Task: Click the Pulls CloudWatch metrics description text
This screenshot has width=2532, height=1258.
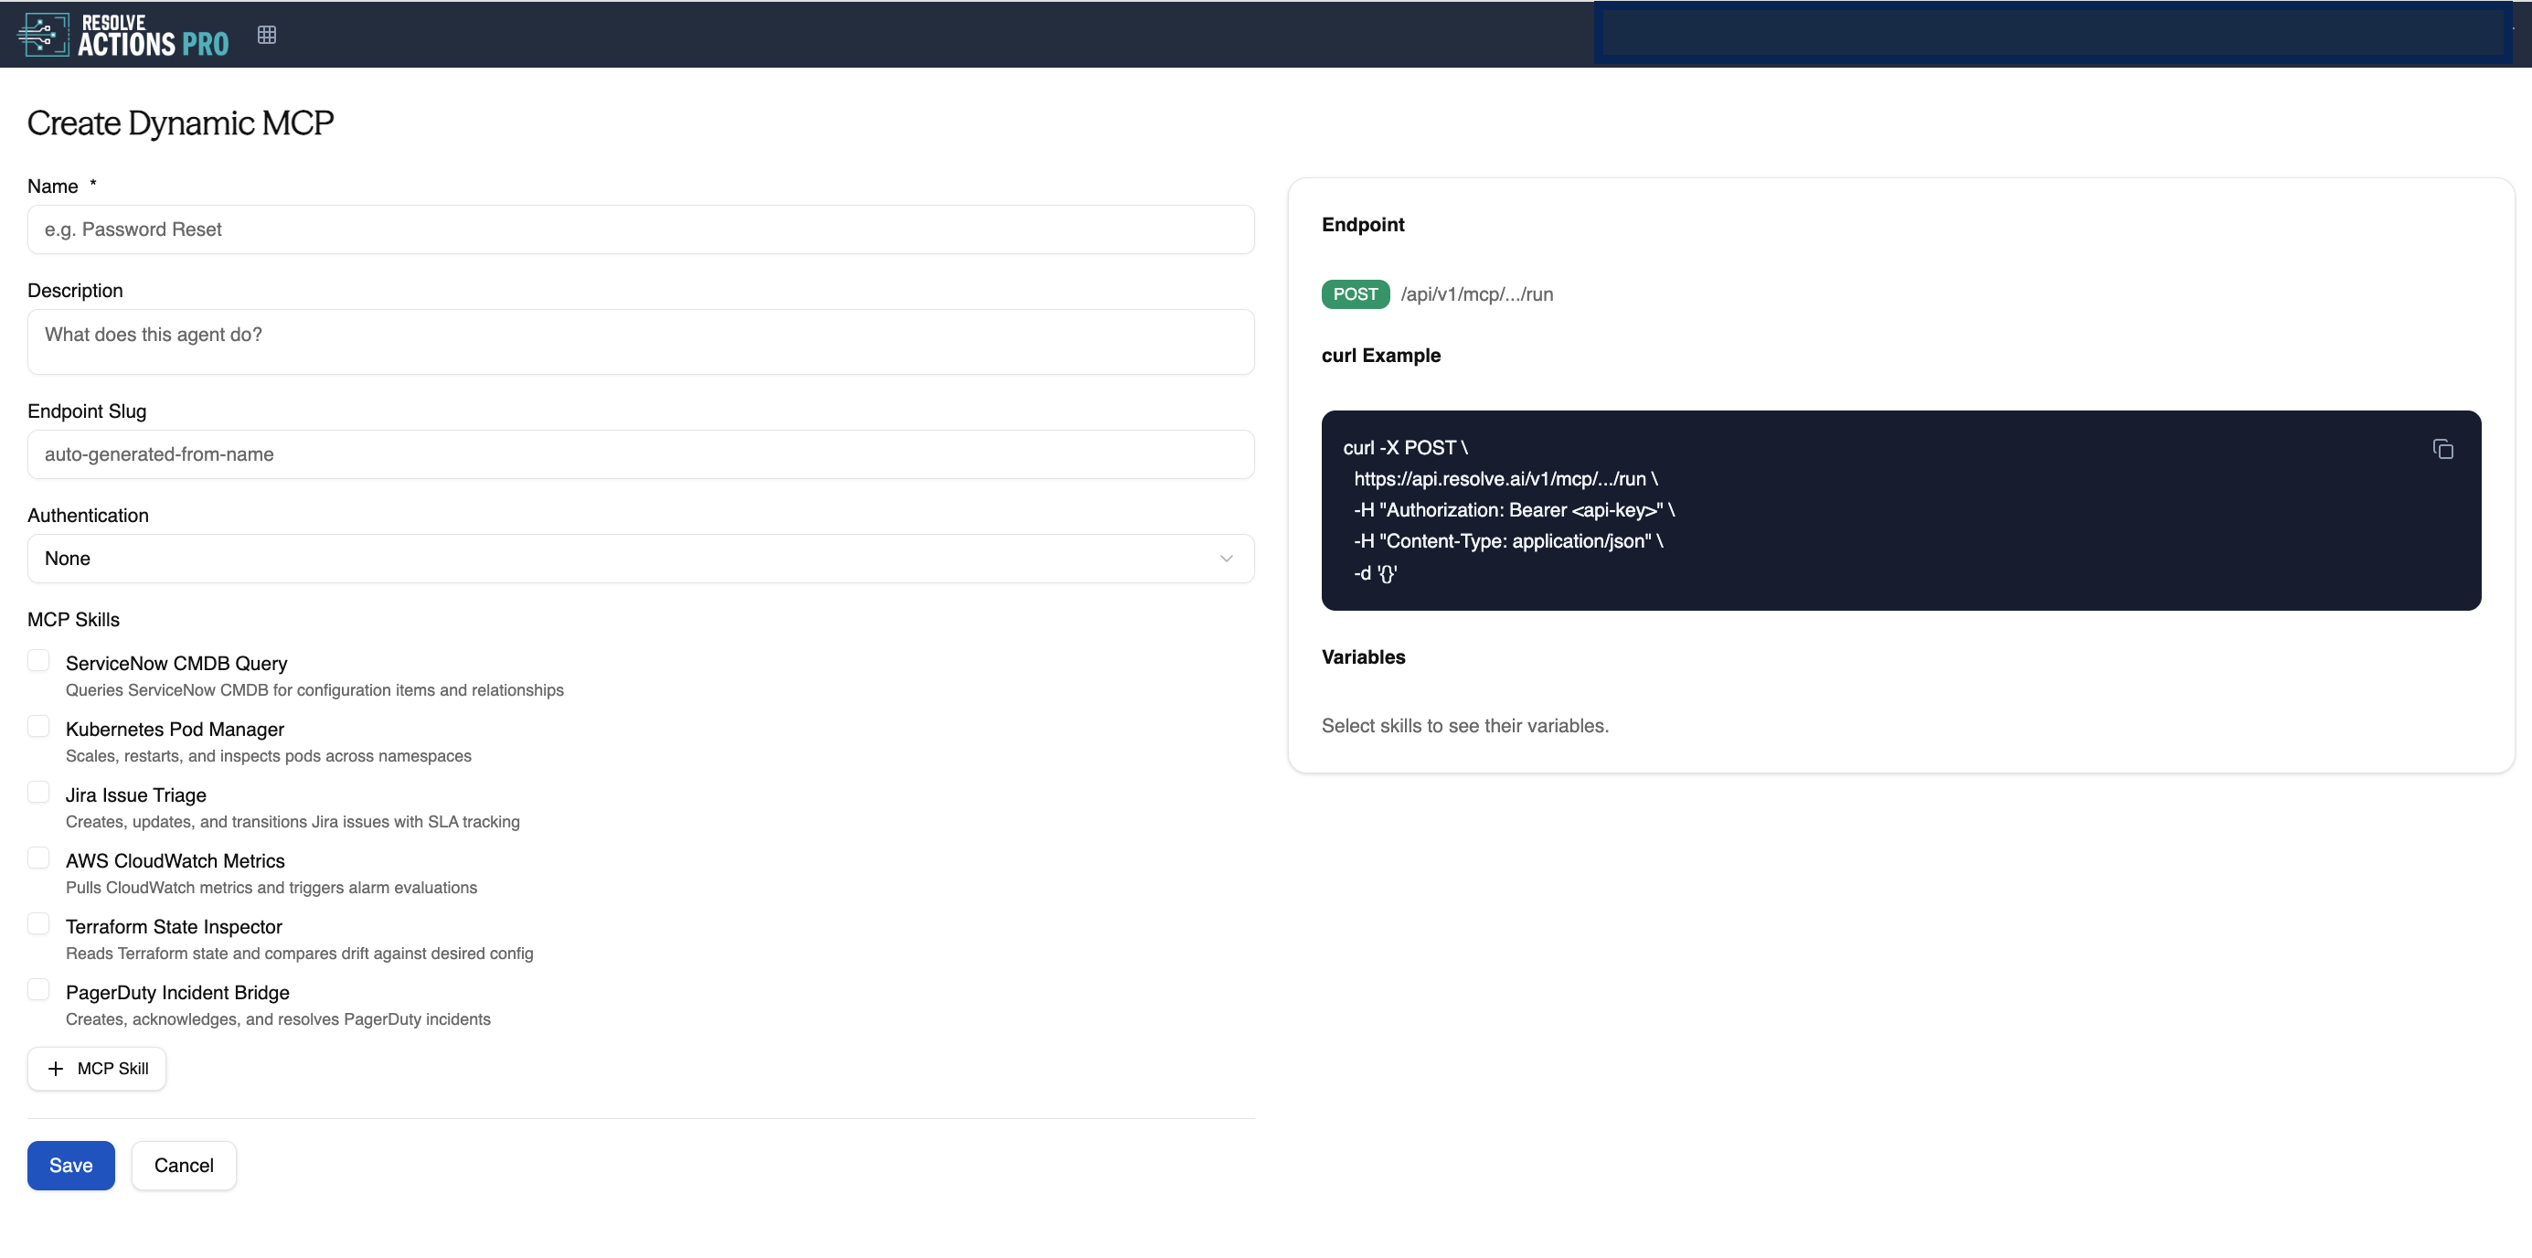Action: coord(271,888)
